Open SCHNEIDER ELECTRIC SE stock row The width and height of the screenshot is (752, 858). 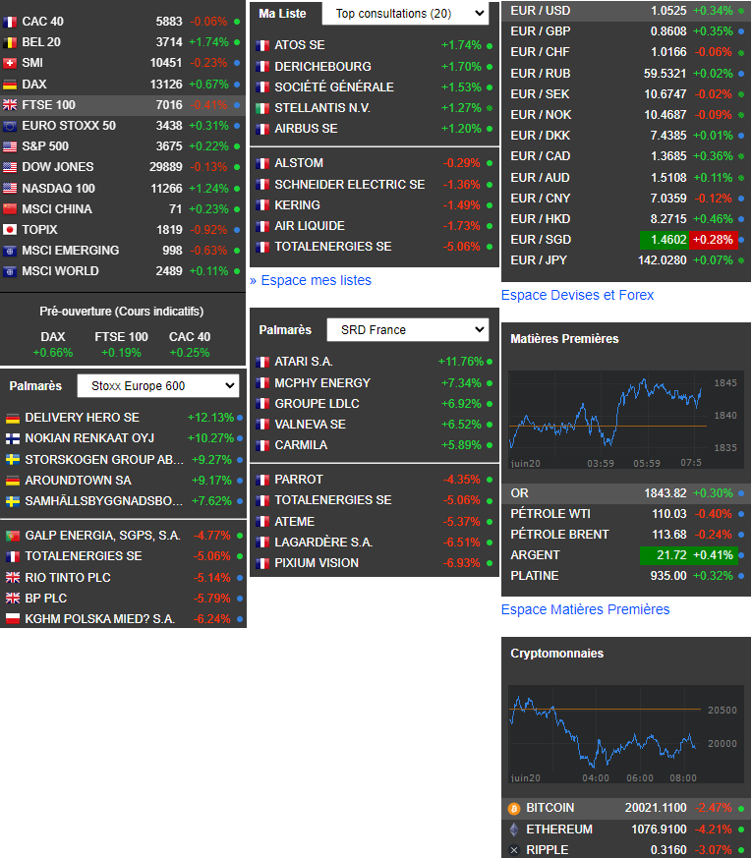click(x=375, y=185)
